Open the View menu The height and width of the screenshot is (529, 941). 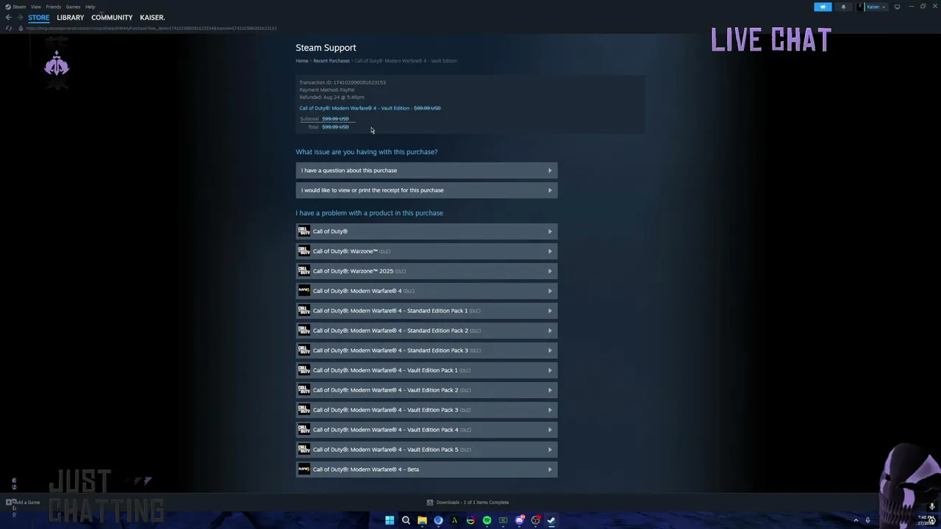[36, 7]
